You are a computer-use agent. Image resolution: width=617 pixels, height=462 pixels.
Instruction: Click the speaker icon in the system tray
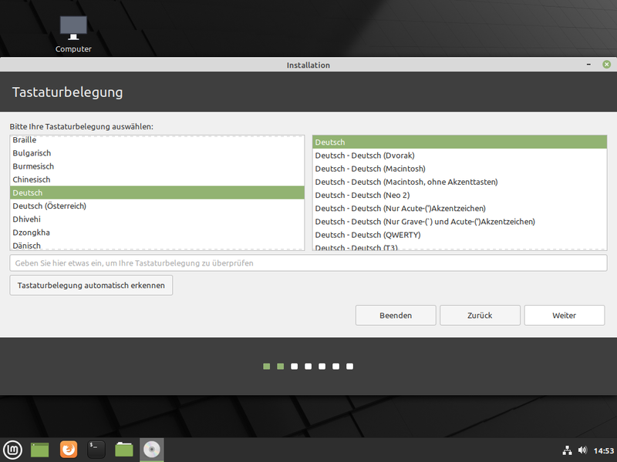[582, 450]
